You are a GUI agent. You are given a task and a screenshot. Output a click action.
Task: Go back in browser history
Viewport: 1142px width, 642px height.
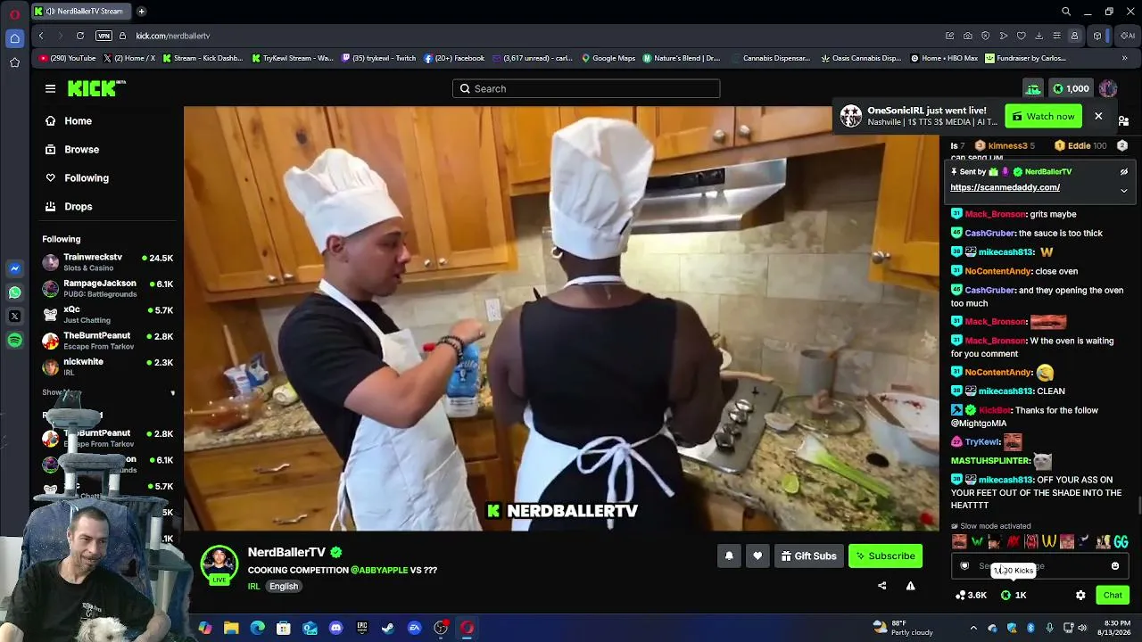click(x=41, y=36)
